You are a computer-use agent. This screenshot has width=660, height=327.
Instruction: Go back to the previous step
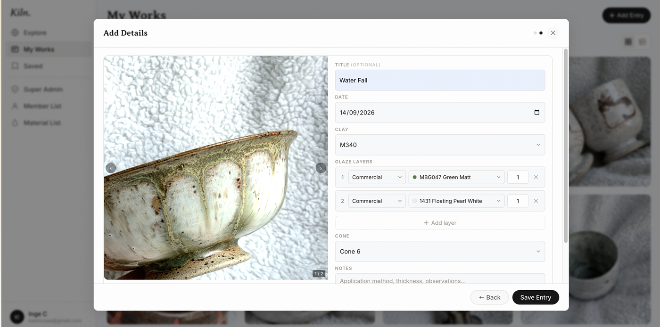489,297
